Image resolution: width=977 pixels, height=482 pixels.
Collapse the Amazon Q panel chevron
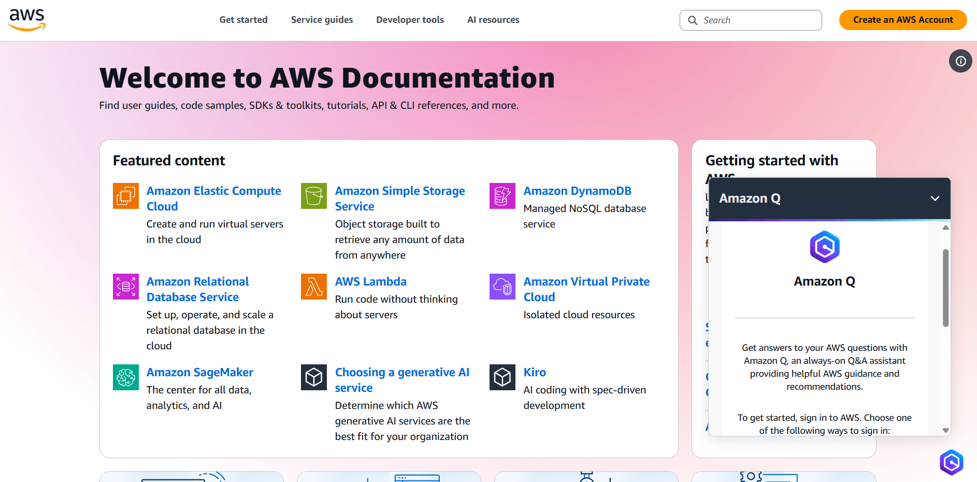click(x=935, y=199)
